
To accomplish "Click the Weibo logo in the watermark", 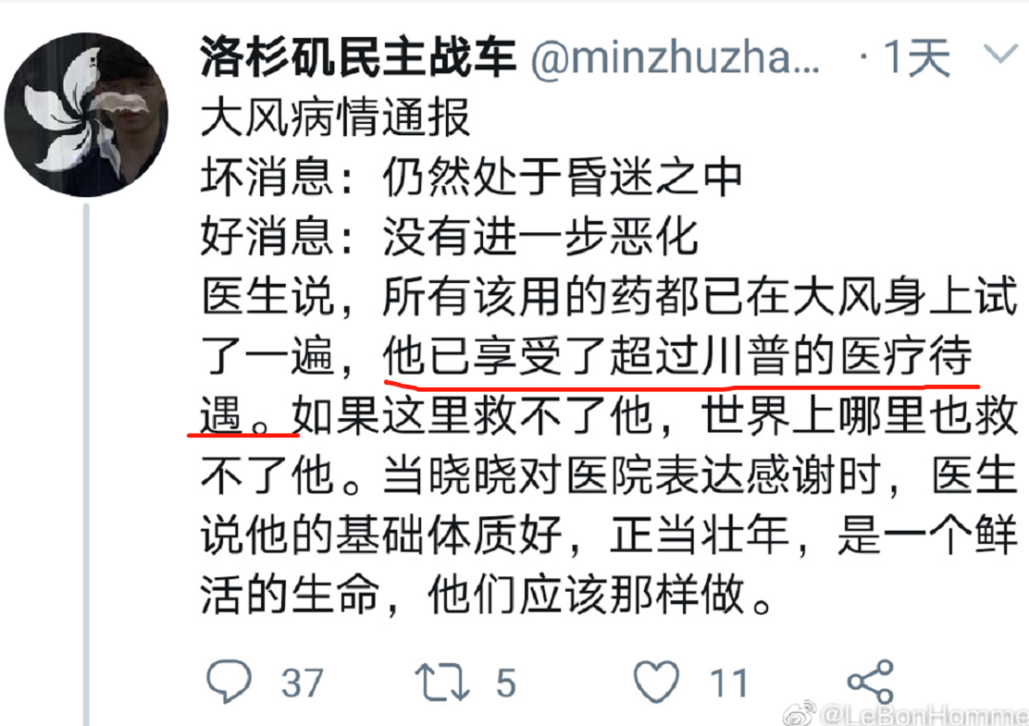I will click(800, 713).
